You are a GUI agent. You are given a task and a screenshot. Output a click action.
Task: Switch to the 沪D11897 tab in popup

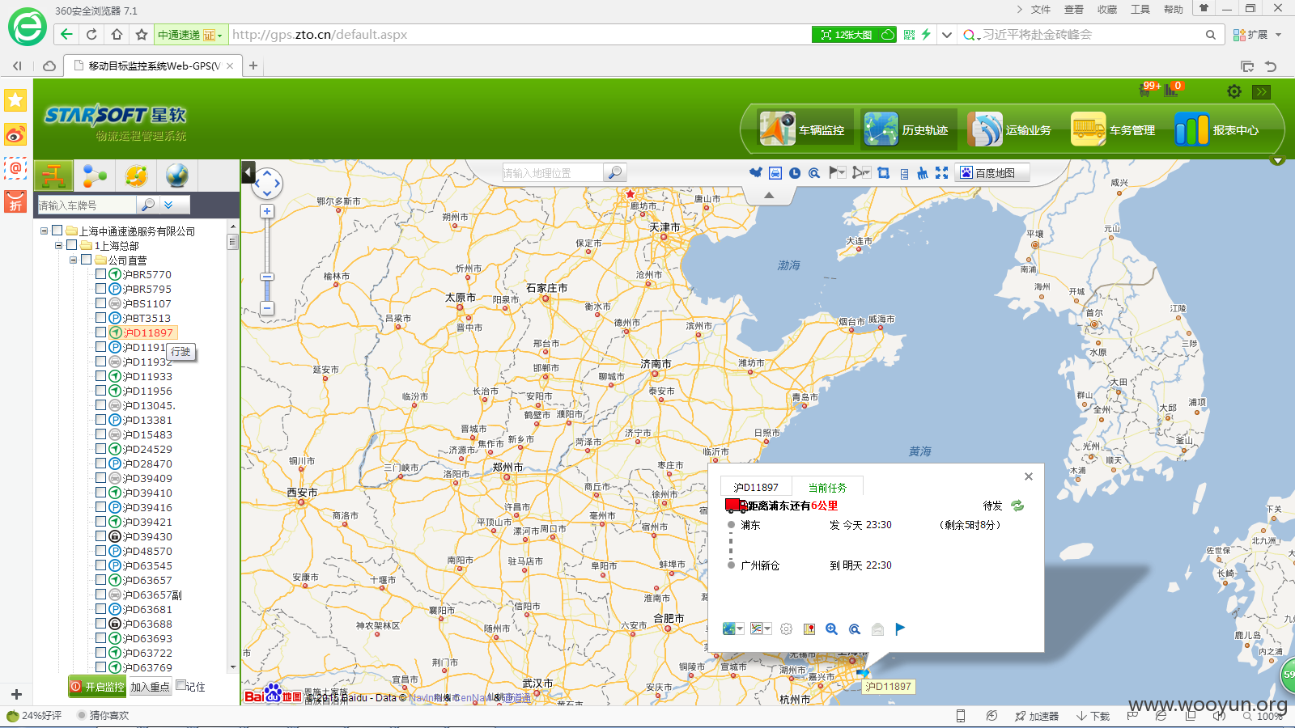click(x=756, y=487)
